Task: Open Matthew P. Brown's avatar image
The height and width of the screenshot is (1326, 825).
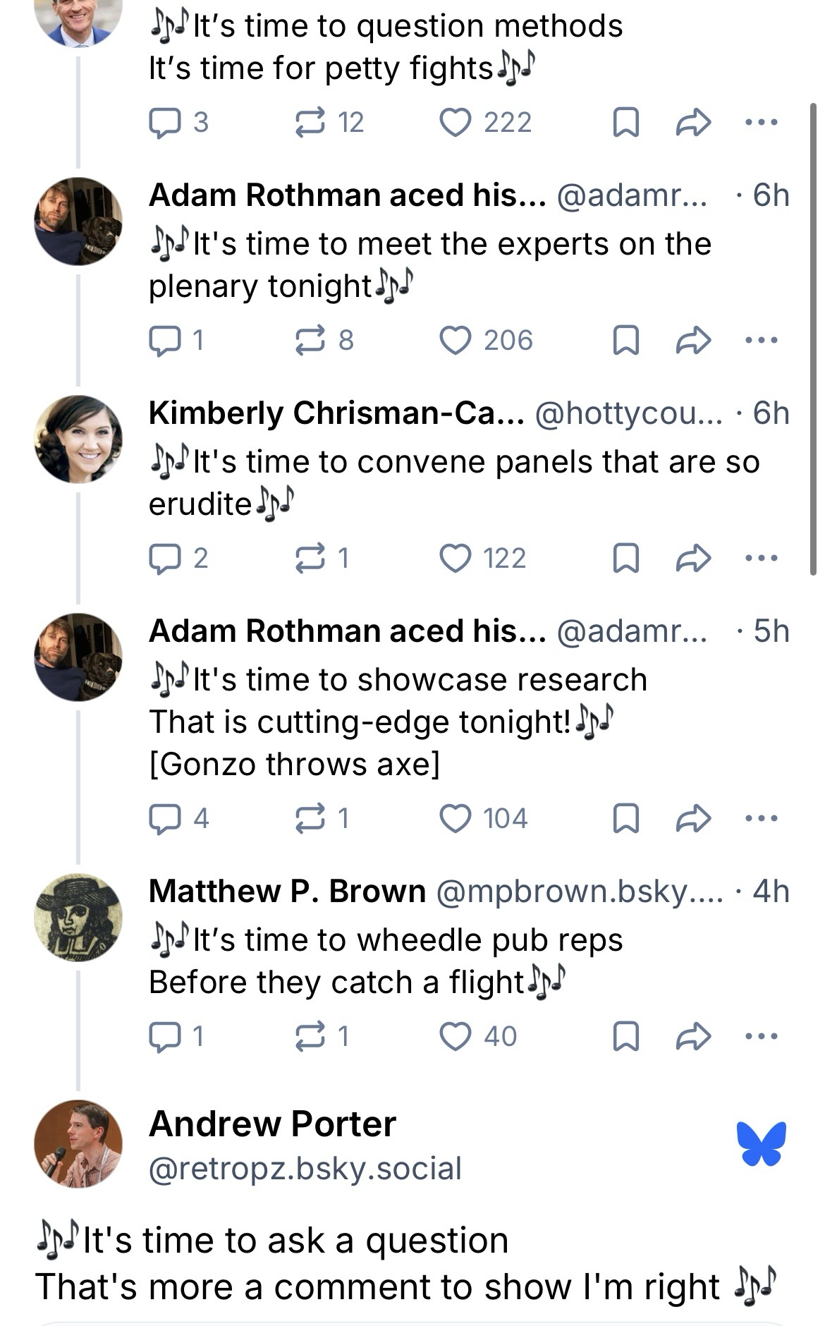Action: (x=78, y=917)
